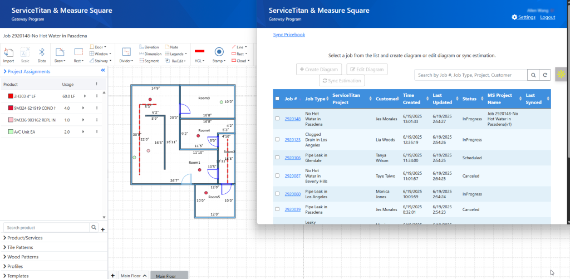
Task: Toggle the select-all jobs checkbox in header
Action: coord(277,99)
